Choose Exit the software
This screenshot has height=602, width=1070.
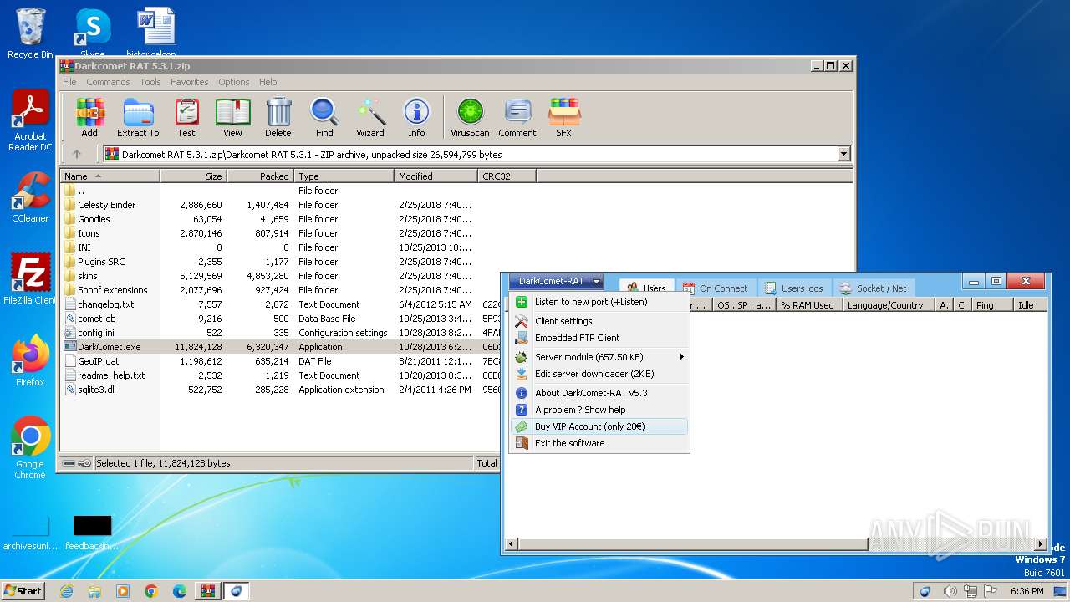tap(599, 443)
